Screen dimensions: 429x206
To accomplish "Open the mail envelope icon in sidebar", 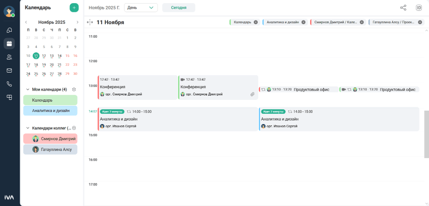I will tap(9, 70).
